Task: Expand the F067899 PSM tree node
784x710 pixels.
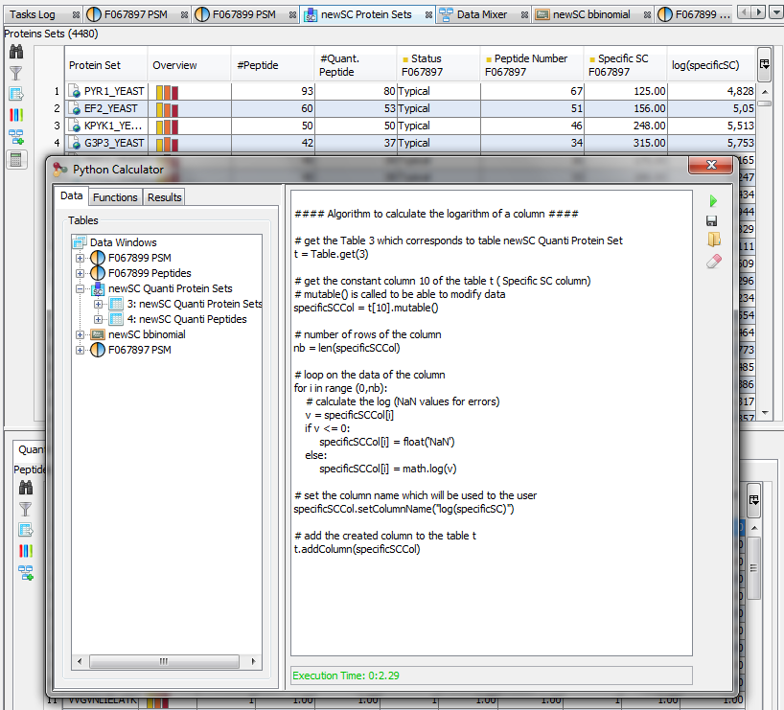Action: (x=81, y=258)
